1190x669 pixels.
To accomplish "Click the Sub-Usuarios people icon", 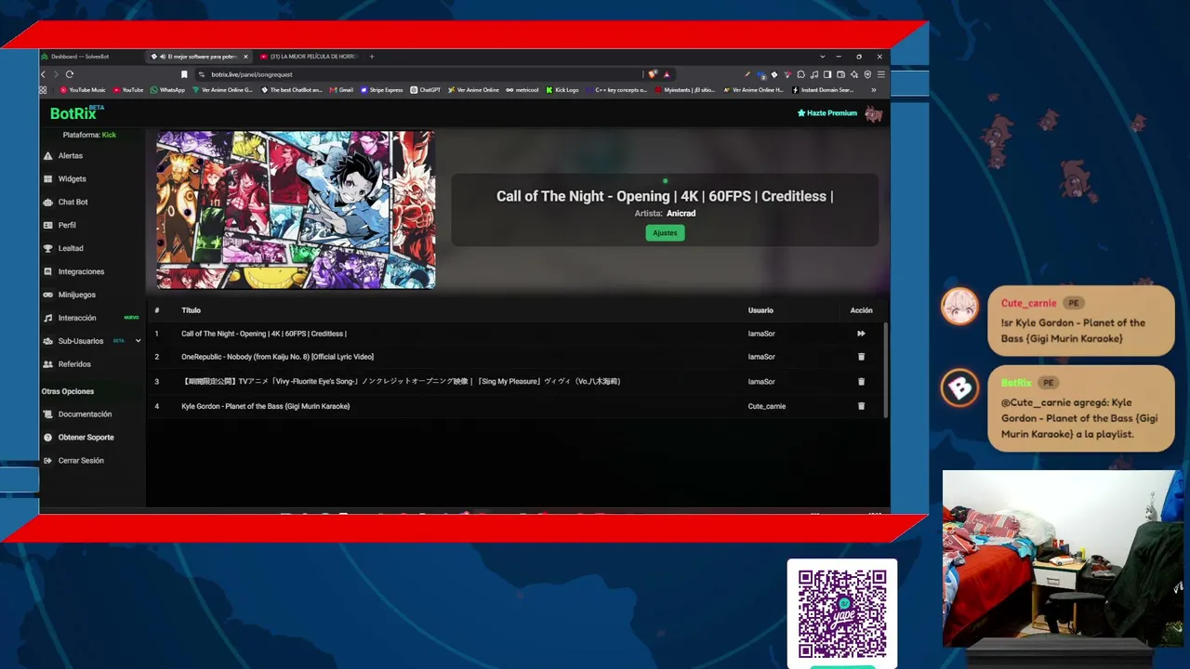I will [x=48, y=341].
